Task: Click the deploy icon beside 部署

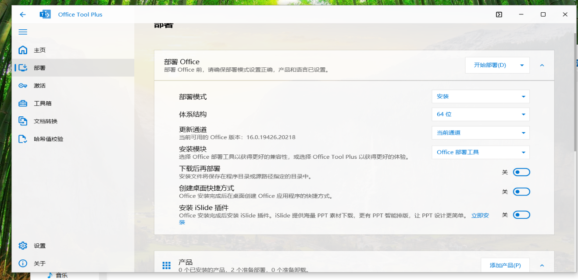Action: [23, 68]
